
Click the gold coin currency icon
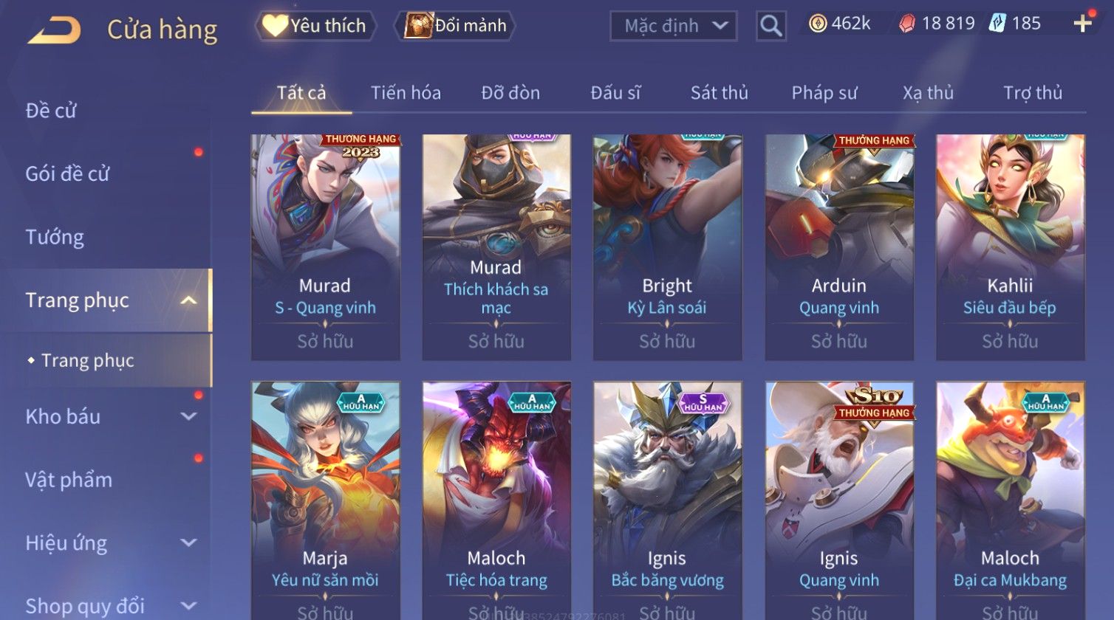818,24
